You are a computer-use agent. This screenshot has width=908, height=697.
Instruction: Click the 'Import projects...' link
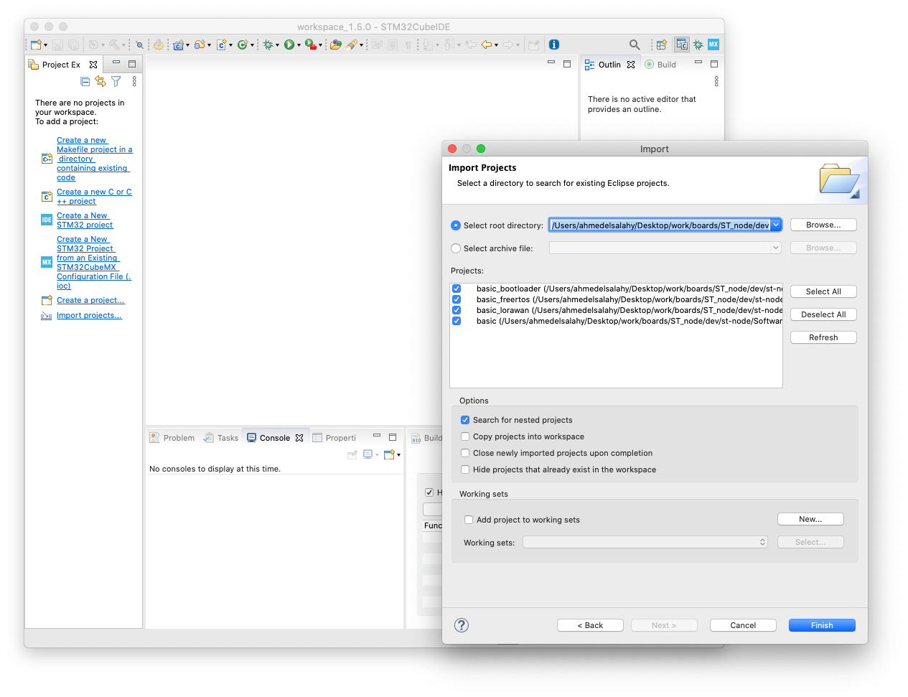(x=89, y=316)
